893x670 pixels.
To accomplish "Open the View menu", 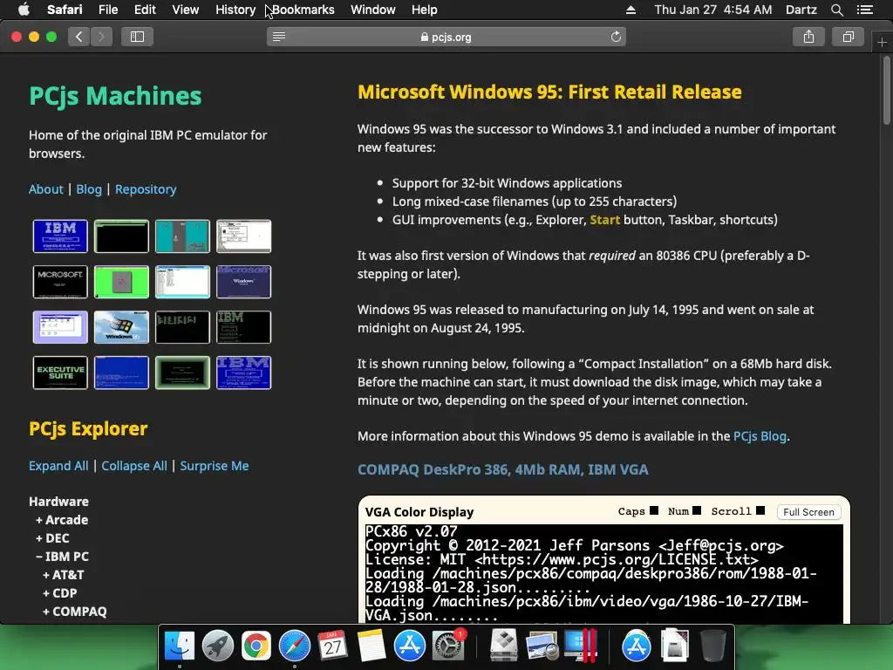I will click(185, 10).
